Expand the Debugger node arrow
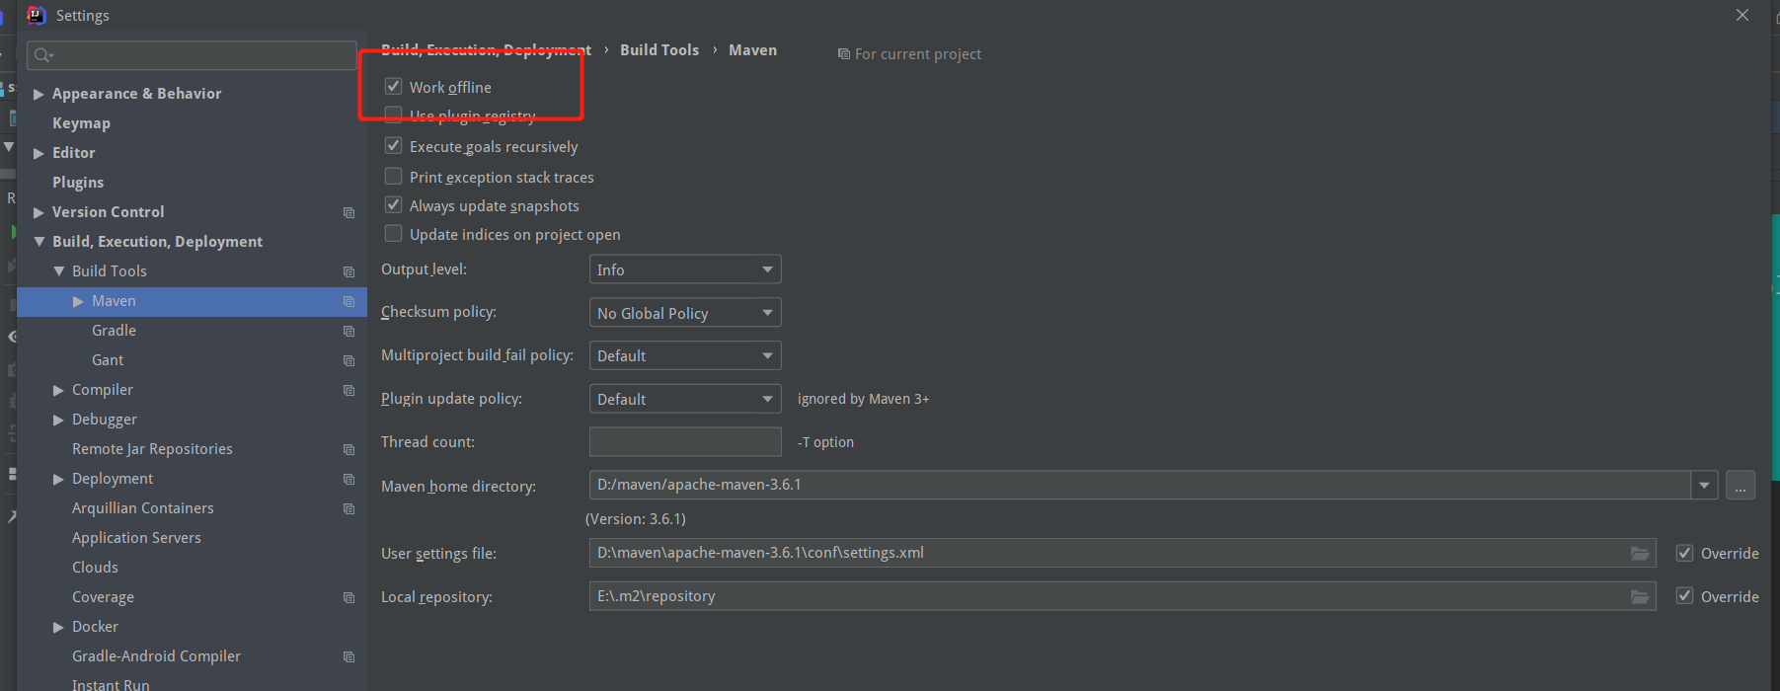 click(58, 420)
